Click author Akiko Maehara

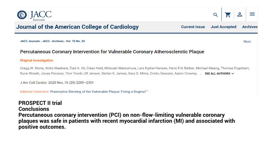[x=56, y=68]
